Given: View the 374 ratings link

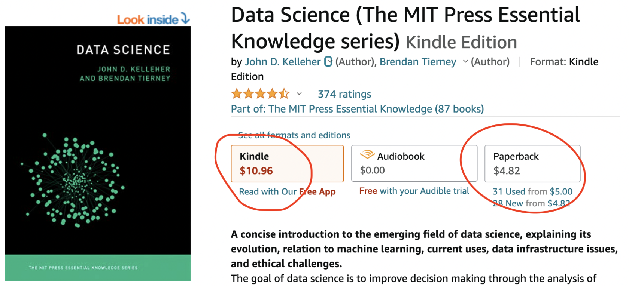Looking at the screenshot, I should coord(344,94).
